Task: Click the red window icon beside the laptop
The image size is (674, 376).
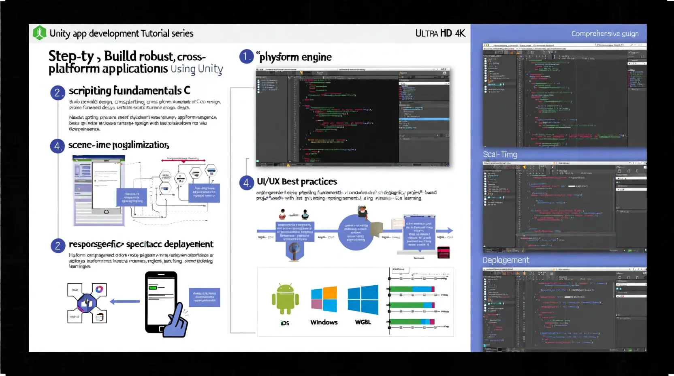Action: [444, 252]
